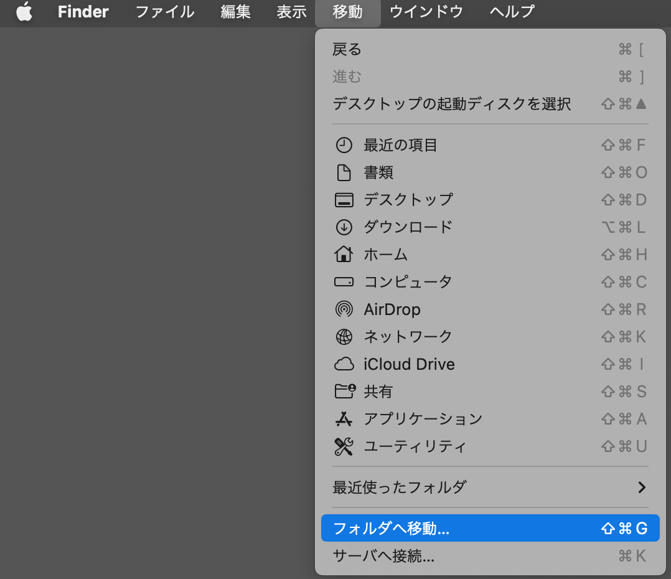Select iCloud Drive label
The image size is (671, 579).
click(409, 364)
